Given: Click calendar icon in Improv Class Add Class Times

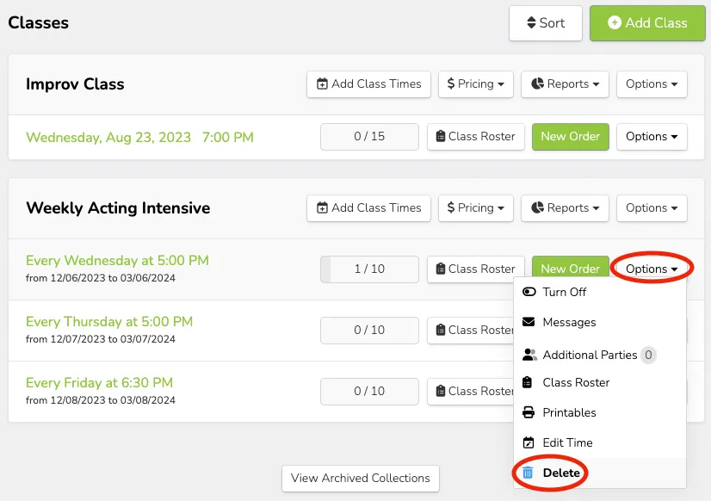Looking at the screenshot, I should pyautogui.click(x=322, y=83).
